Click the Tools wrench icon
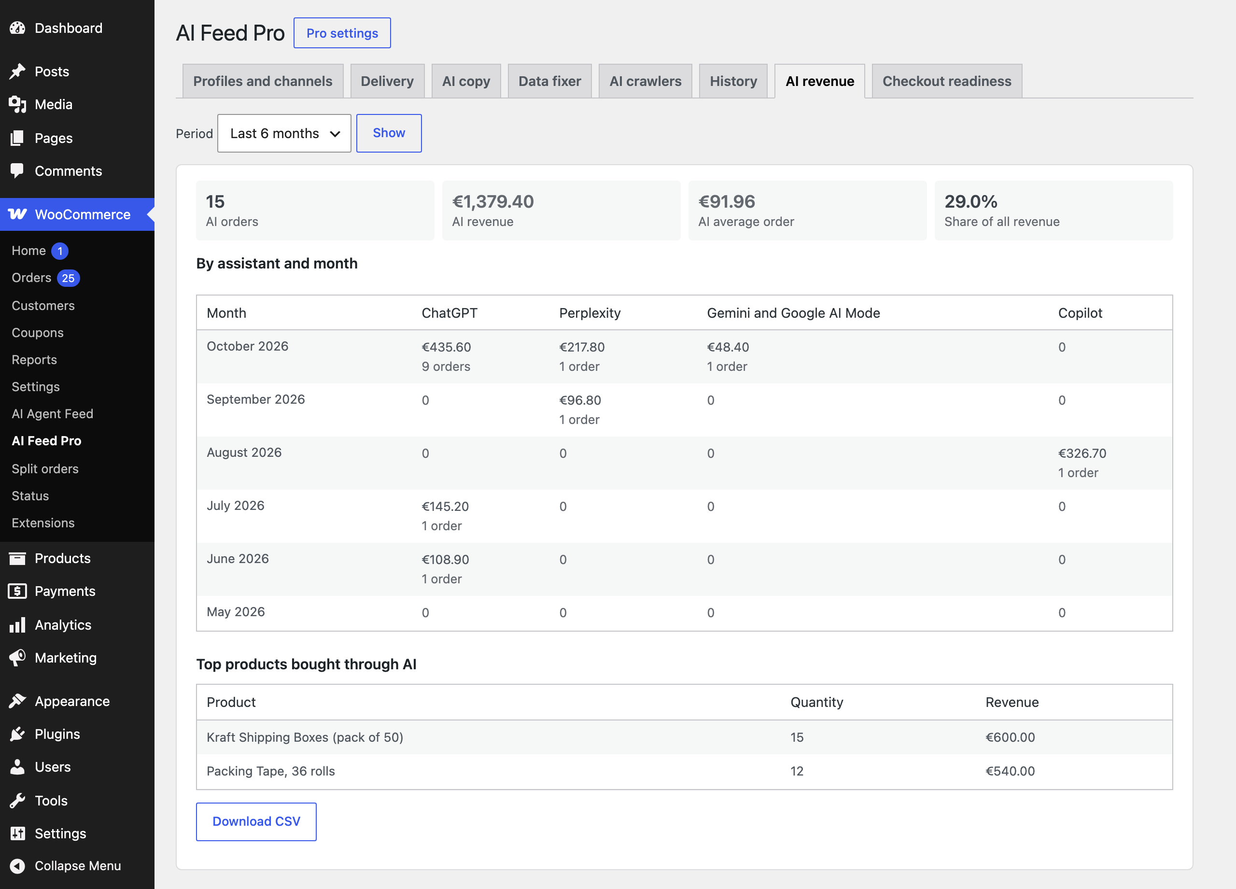 pyautogui.click(x=17, y=800)
